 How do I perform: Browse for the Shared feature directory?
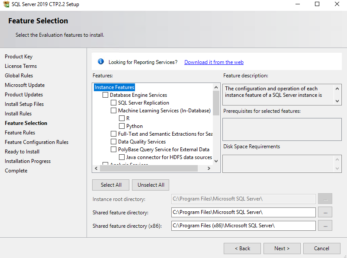click(x=325, y=212)
